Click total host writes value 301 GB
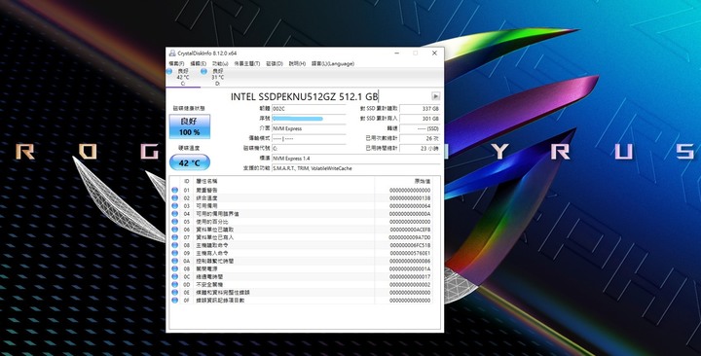This screenshot has height=356, width=701. [420, 119]
